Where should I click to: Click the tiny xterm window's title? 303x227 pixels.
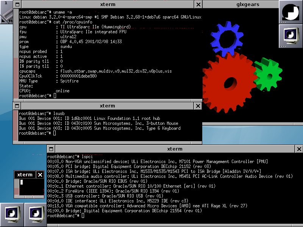tap(25, 175)
